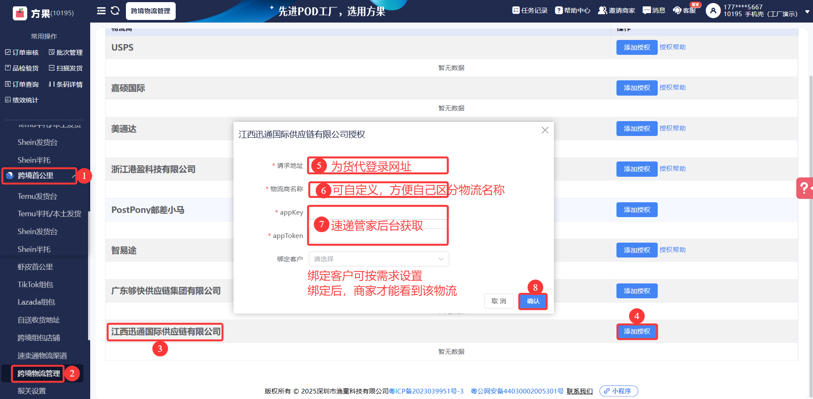This screenshot has height=399, width=813.
Task: Open 授权帮助 for 智易途
Action: [673, 250]
